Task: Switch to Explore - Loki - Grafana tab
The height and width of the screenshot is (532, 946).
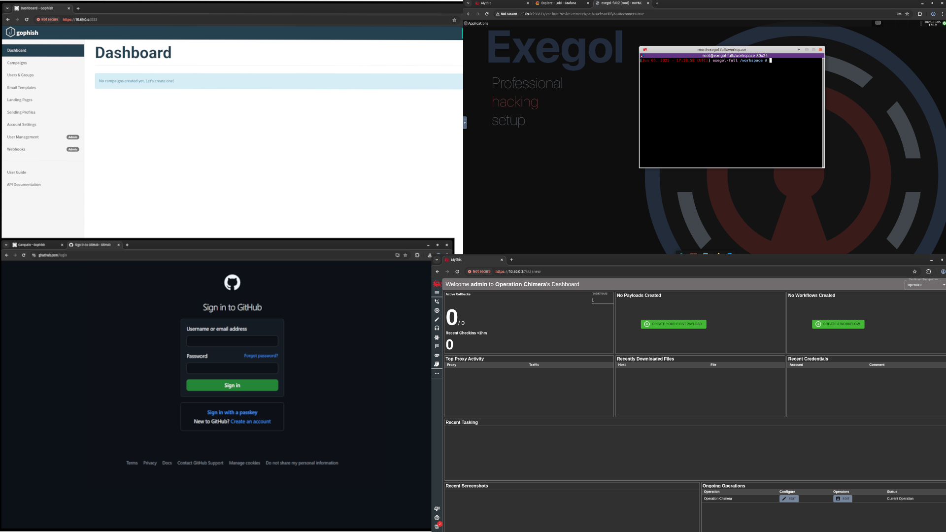Action: (x=558, y=3)
